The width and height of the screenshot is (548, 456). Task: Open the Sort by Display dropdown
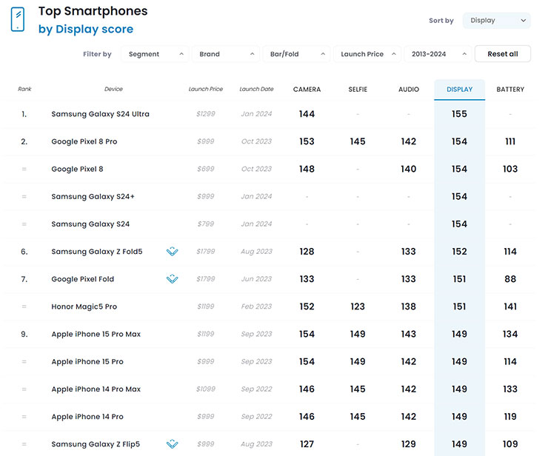click(496, 21)
